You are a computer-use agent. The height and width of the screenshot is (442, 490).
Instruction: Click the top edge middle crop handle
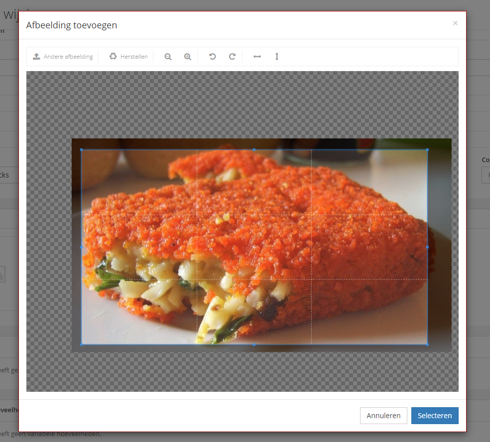(x=254, y=150)
